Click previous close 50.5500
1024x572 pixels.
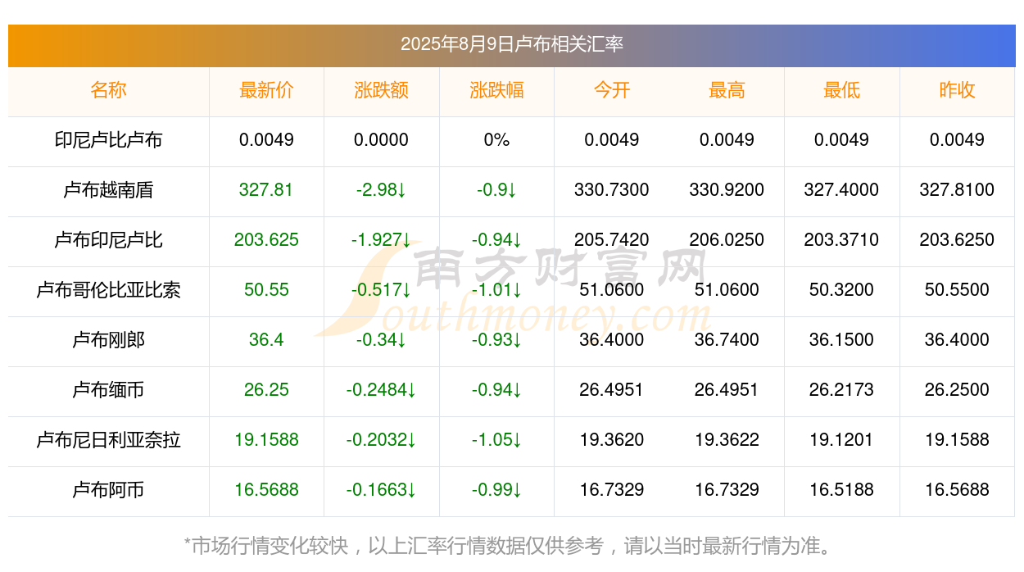pyautogui.click(x=957, y=290)
